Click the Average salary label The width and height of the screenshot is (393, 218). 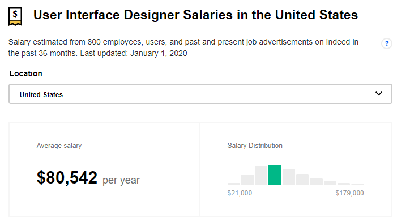point(59,146)
